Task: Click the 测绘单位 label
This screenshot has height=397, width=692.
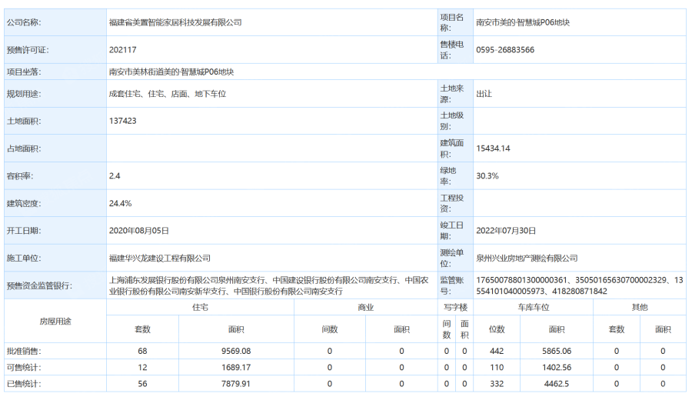Action: tap(451, 259)
